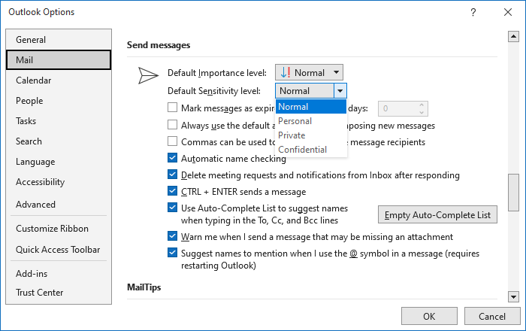
Task: Click the scrollbar down arrow
Action: pos(513,296)
